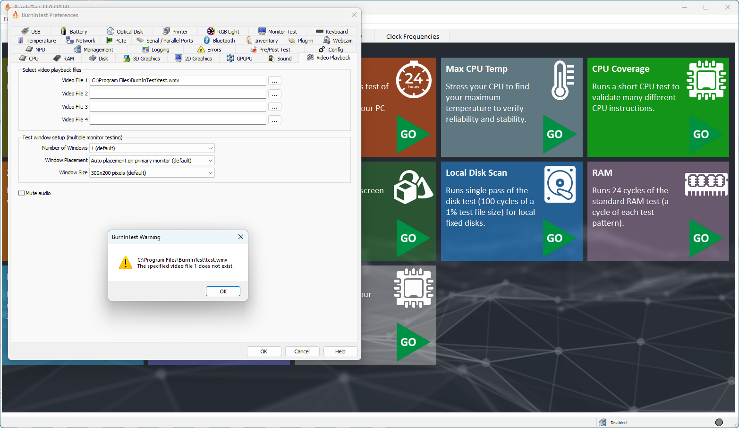Viewport: 739px width, 428px height.
Task: Click the PCIe card icon
Action: coord(110,40)
